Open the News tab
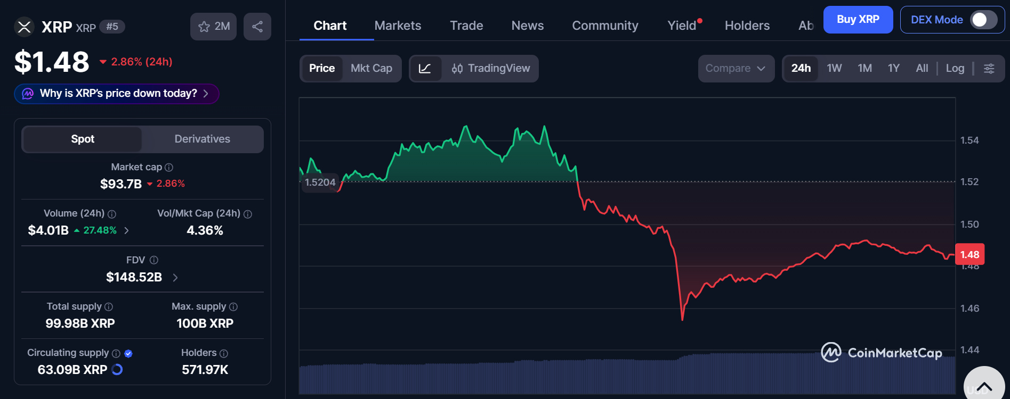This screenshot has width=1010, height=399. [528, 26]
